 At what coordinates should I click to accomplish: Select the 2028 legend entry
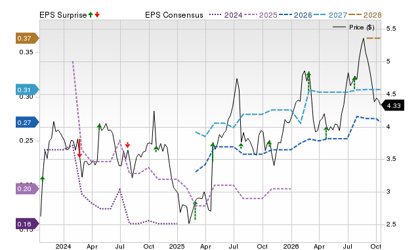pyautogui.click(x=365, y=15)
